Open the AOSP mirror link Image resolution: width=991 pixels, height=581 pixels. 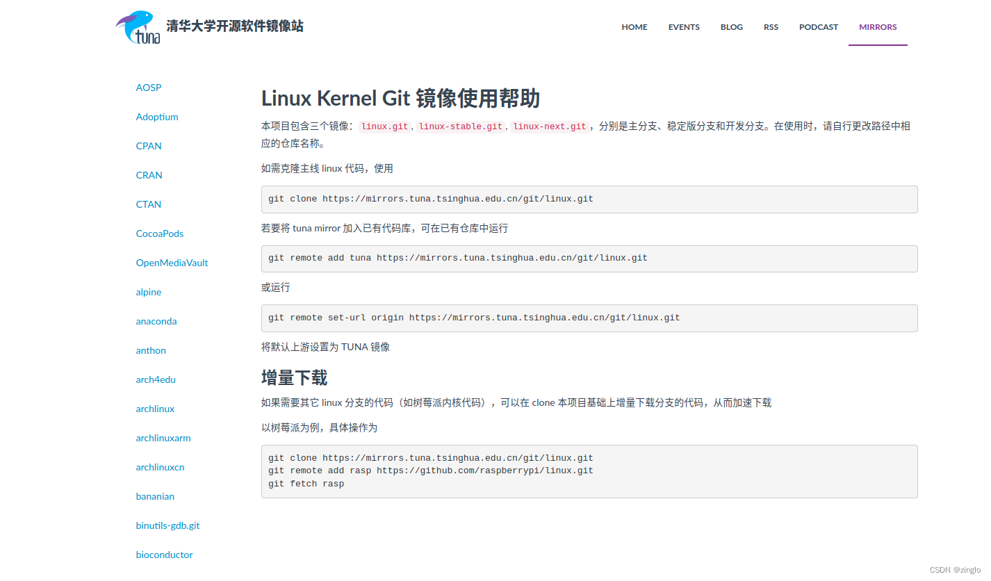point(148,88)
